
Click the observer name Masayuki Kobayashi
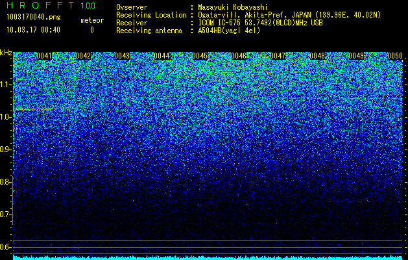(x=233, y=7)
